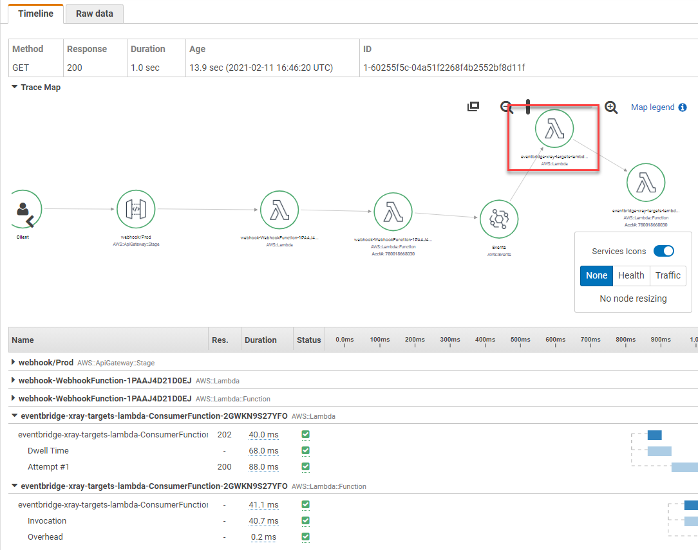
Task: Click the No node resizing label
Action: click(x=633, y=298)
